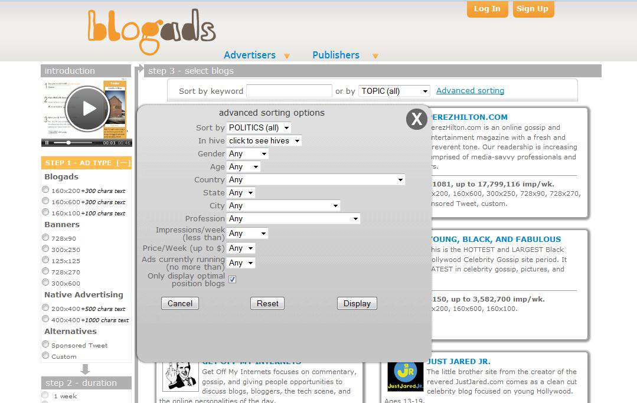Choose the 300x250 banner size

click(45, 249)
